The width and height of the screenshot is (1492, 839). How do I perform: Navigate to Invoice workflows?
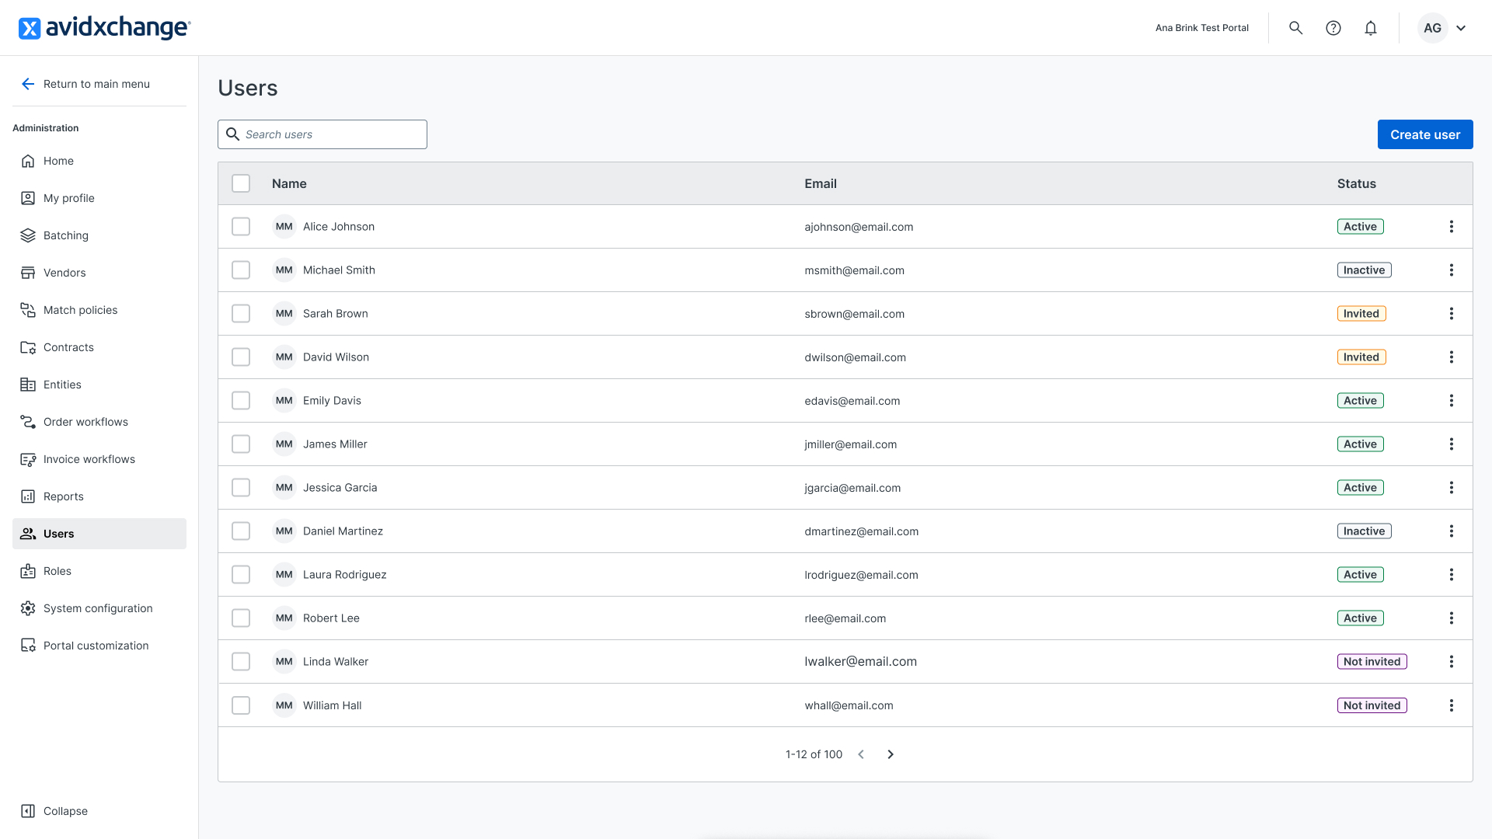coord(99,459)
